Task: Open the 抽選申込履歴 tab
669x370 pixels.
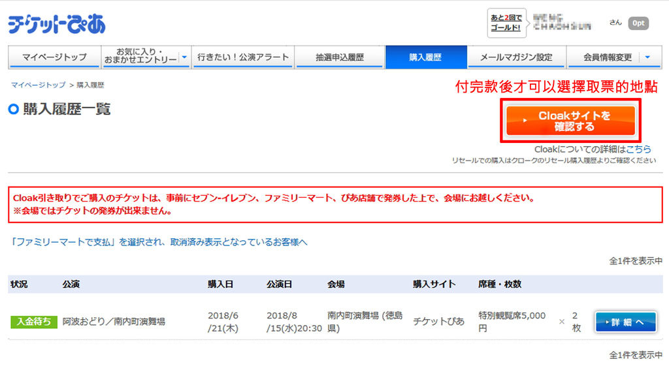Action: pyautogui.click(x=340, y=57)
